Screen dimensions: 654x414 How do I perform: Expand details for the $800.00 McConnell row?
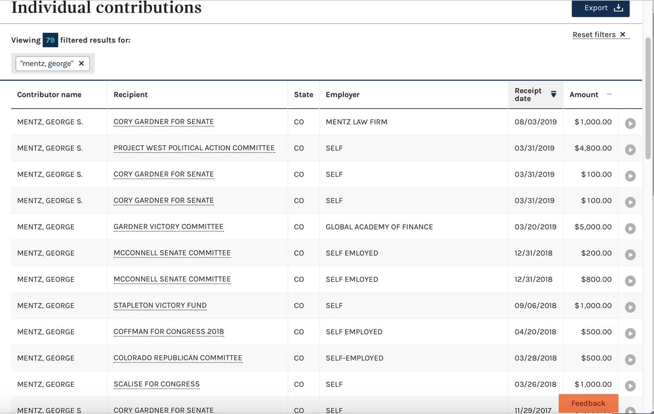tap(630, 281)
